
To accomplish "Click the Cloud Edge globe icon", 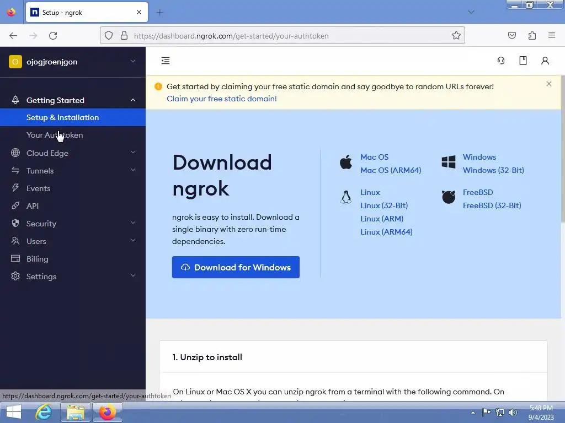I will 15,153.
